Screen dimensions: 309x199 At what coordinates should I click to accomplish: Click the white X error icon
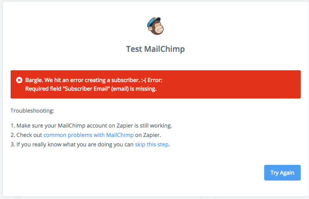pos(19,80)
